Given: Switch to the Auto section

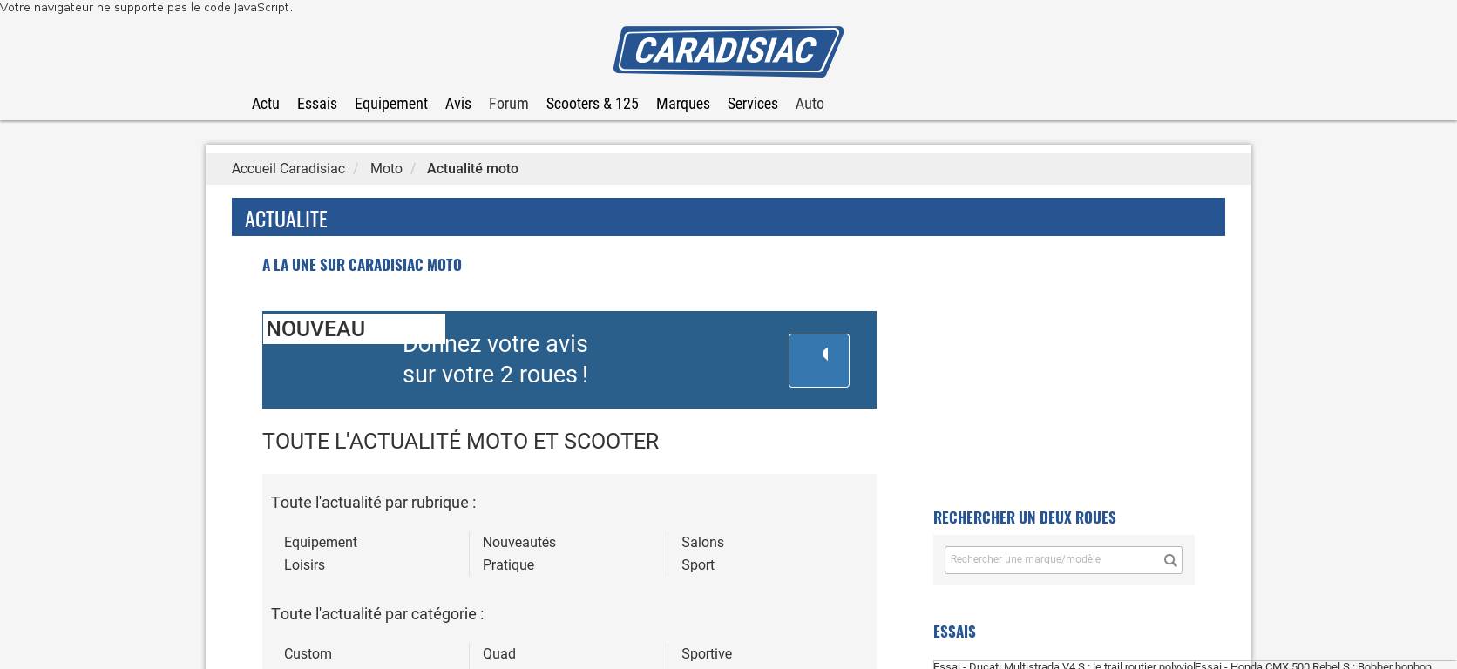Looking at the screenshot, I should [809, 104].
